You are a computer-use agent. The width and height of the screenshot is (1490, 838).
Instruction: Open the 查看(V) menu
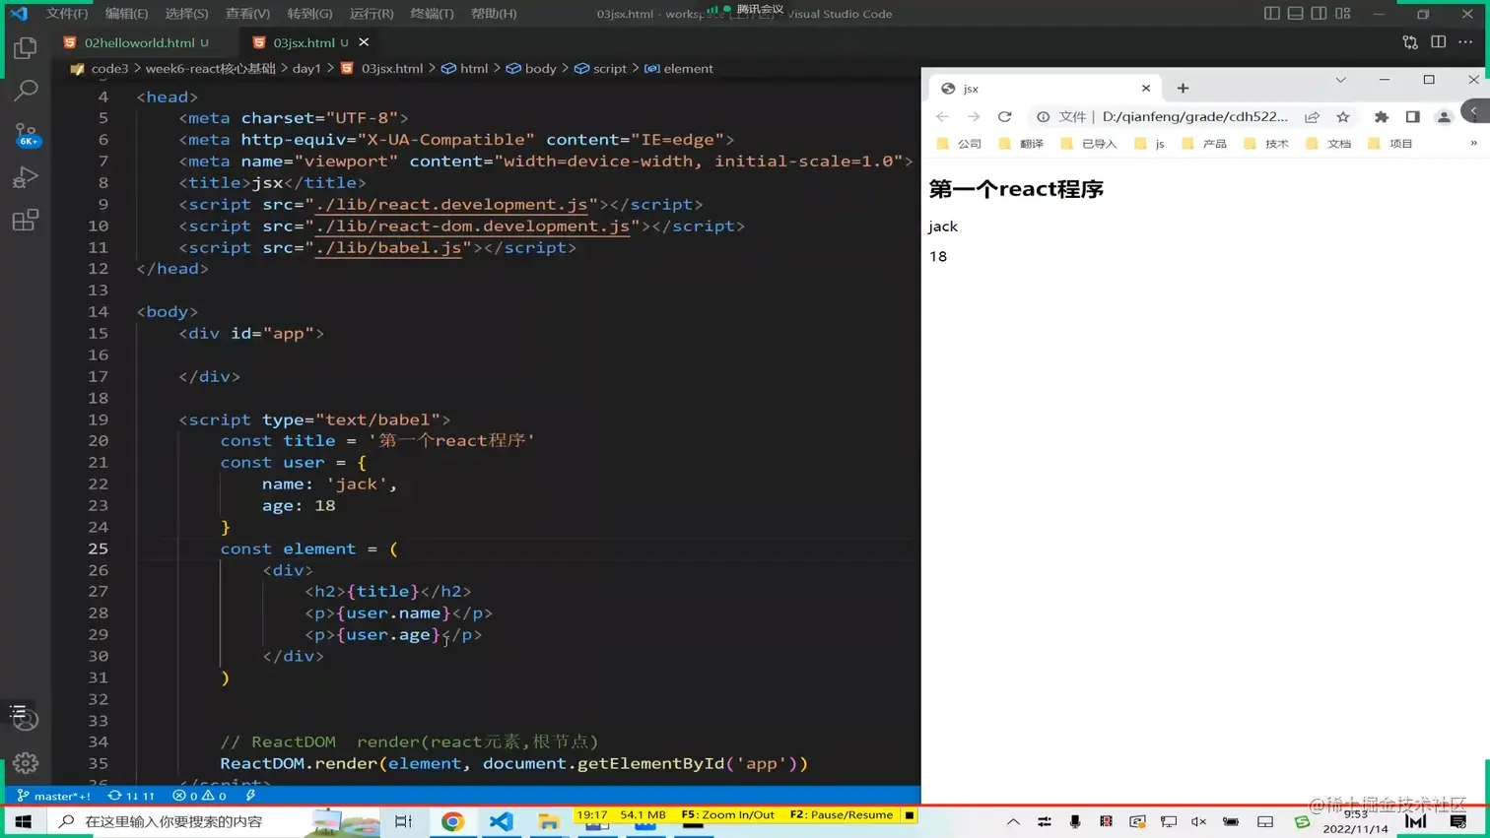coord(247,14)
